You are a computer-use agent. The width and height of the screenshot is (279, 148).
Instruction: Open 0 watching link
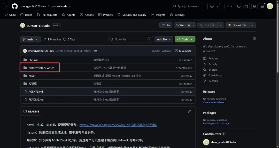click(212, 75)
